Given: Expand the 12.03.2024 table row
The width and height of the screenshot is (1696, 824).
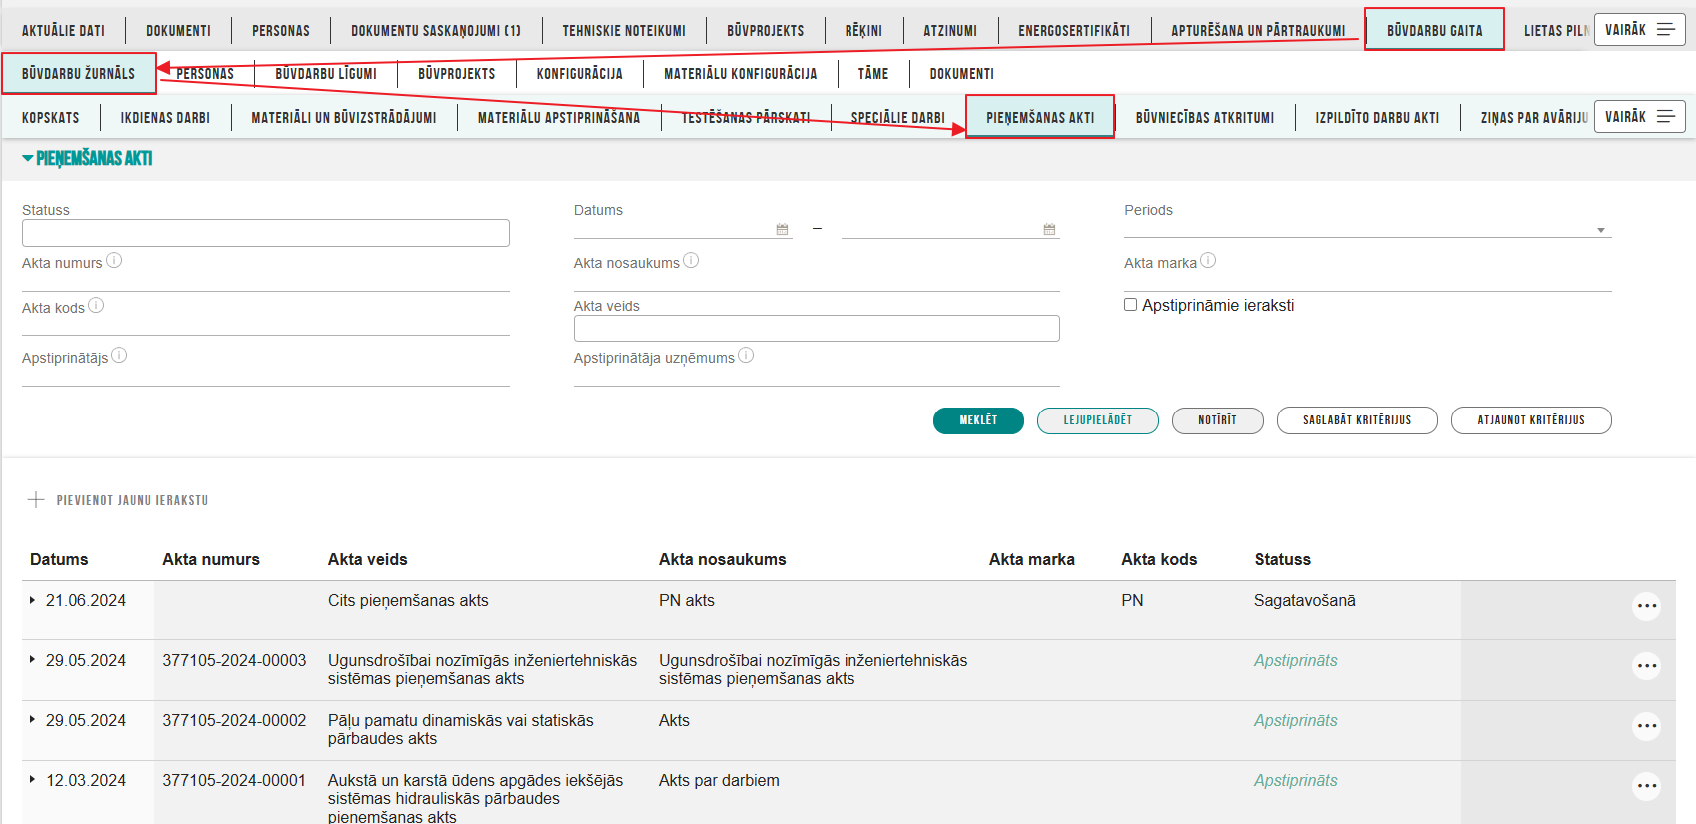Looking at the screenshot, I should (x=32, y=780).
